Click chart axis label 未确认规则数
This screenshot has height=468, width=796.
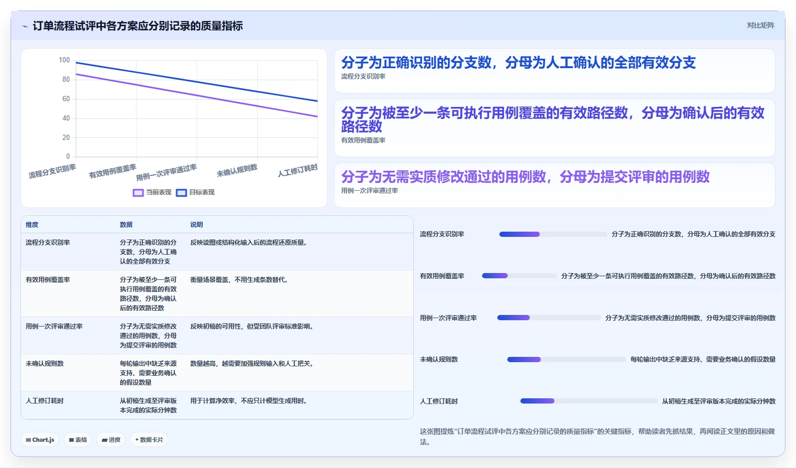[x=237, y=170]
